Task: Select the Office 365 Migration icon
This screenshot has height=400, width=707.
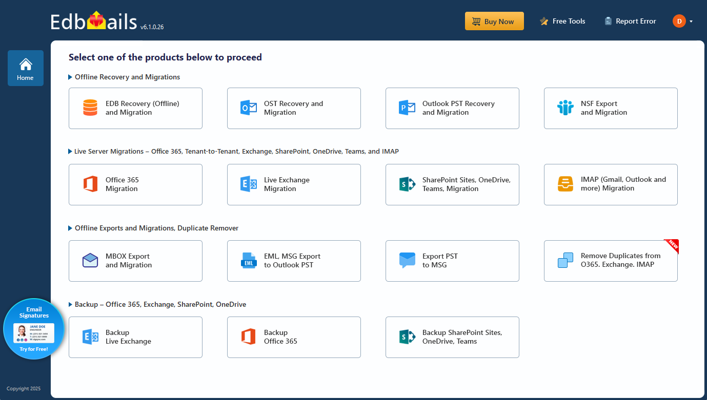Action: 90,184
